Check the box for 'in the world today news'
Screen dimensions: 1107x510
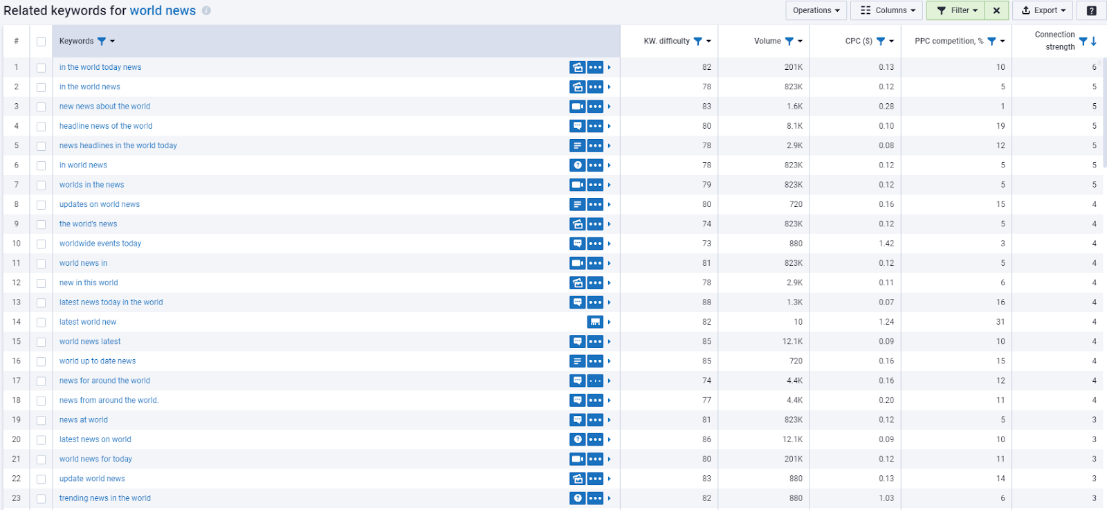tap(42, 68)
